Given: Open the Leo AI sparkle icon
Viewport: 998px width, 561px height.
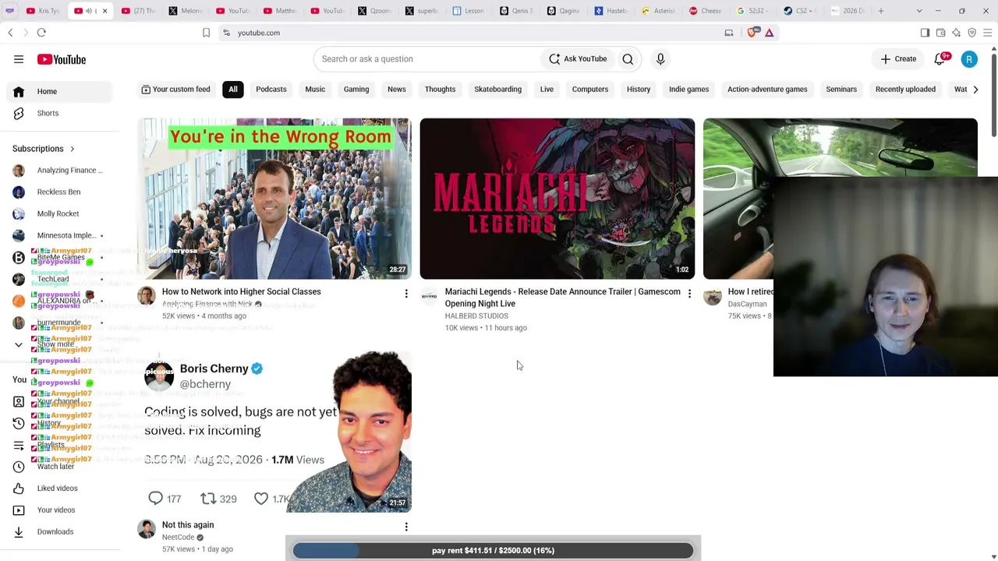Looking at the screenshot, I should pos(957,33).
